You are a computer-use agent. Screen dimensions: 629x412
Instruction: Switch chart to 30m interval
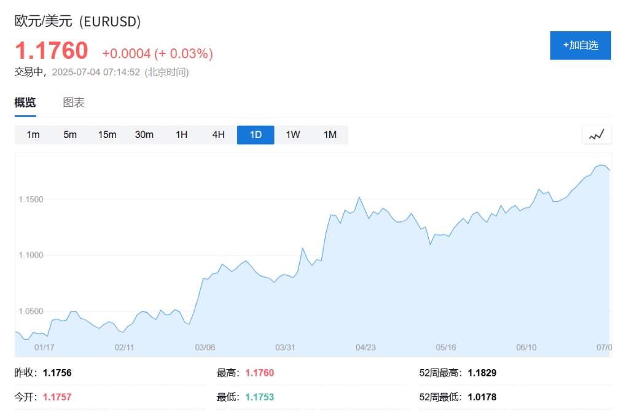tap(144, 135)
